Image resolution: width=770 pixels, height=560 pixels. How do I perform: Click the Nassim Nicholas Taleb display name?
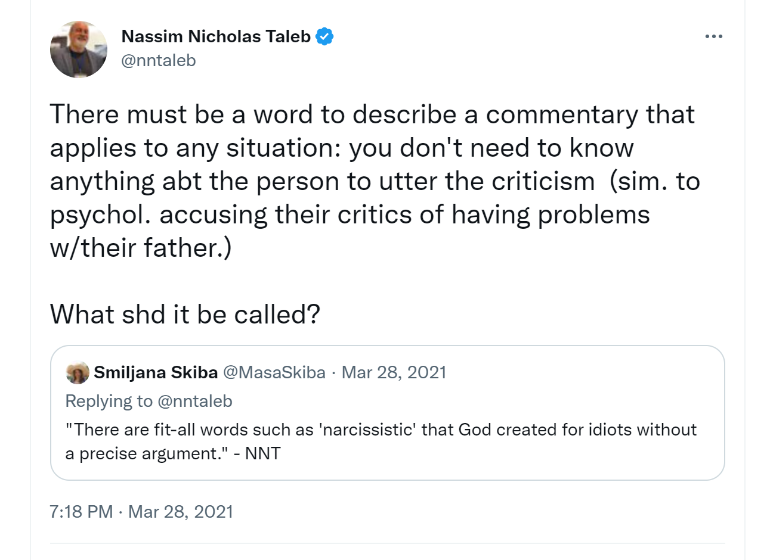point(215,36)
